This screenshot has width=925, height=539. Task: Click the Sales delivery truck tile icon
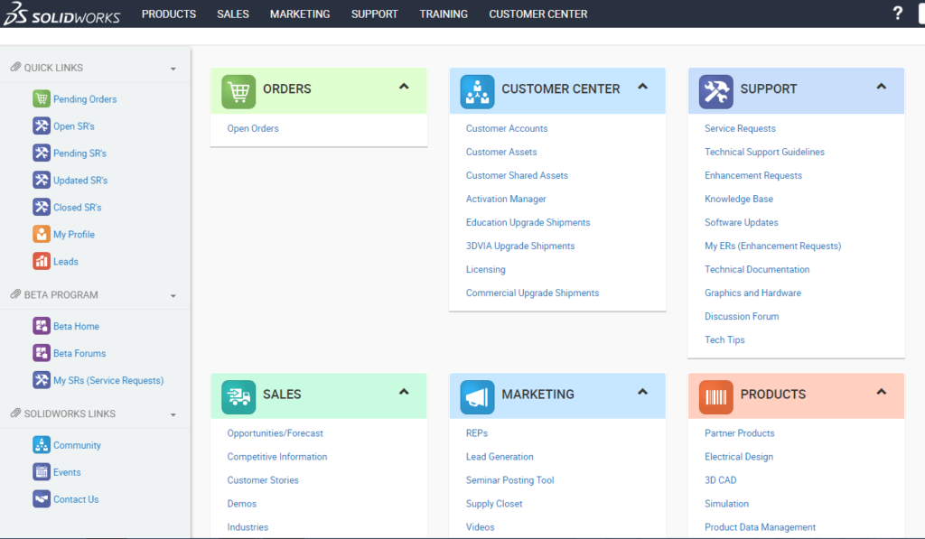pos(238,397)
